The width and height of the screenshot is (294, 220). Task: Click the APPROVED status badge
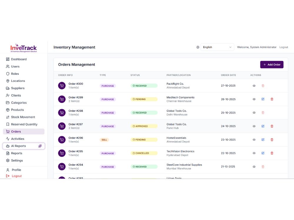point(144,126)
